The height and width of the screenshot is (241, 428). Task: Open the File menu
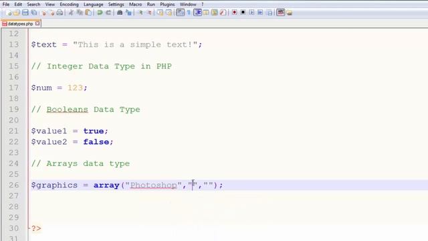(6, 5)
